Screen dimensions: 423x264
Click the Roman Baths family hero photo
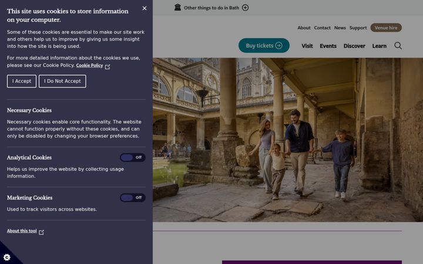[x=287, y=140]
